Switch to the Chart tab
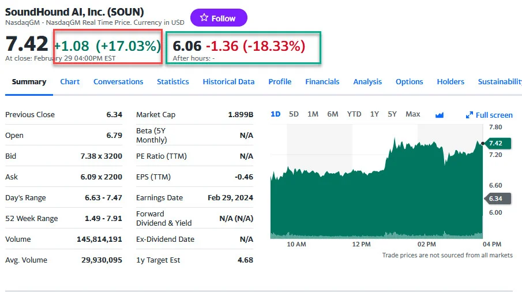This screenshot has height=292, width=522. click(x=70, y=82)
